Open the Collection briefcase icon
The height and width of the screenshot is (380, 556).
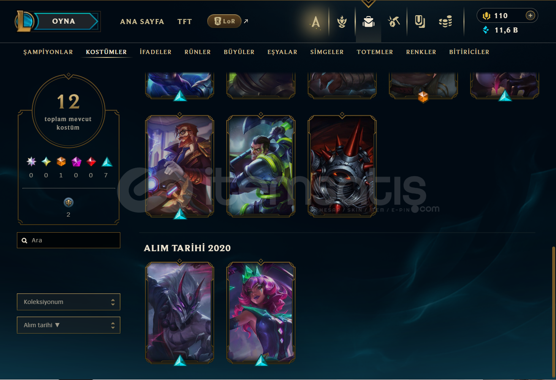369,22
